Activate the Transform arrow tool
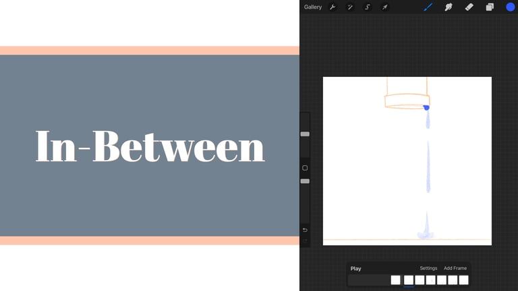Viewport: 518px width, 291px height. pyautogui.click(x=384, y=7)
